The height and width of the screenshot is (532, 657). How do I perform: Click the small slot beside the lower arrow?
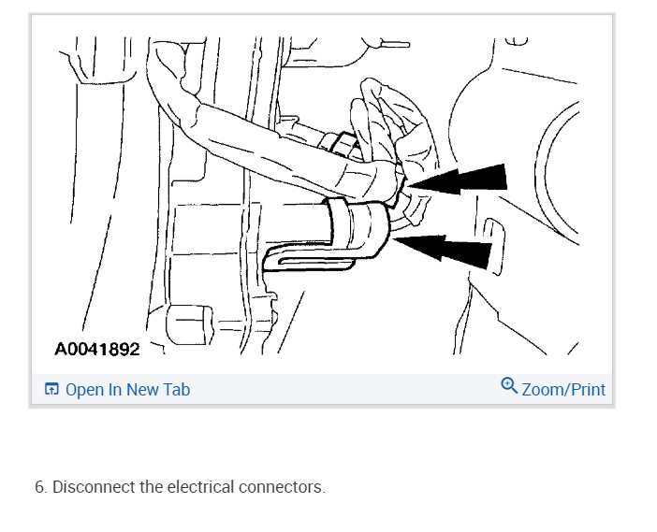pyautogui.click(x=493, y=247)
